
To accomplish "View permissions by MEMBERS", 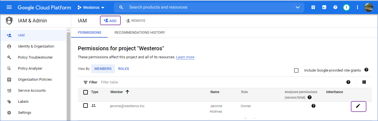I will [103, 69].
